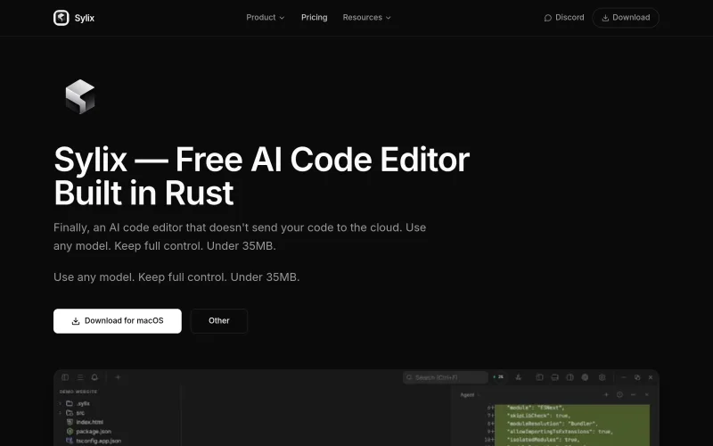Click the Discord chat bubble icon
The width and height of the screenshot is (713, 446).
[548, 18]
